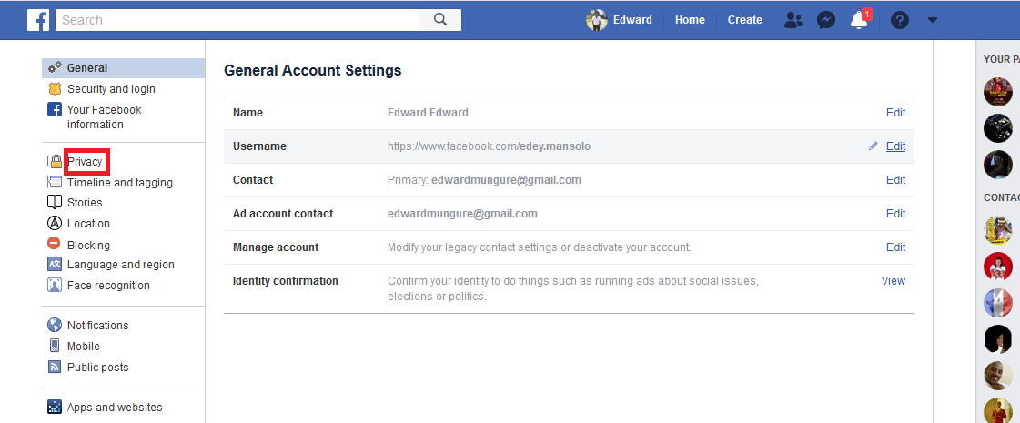Open the Quick help question mark icon
The width and height of the screenshot is (1020, 423).
point(900,20)
